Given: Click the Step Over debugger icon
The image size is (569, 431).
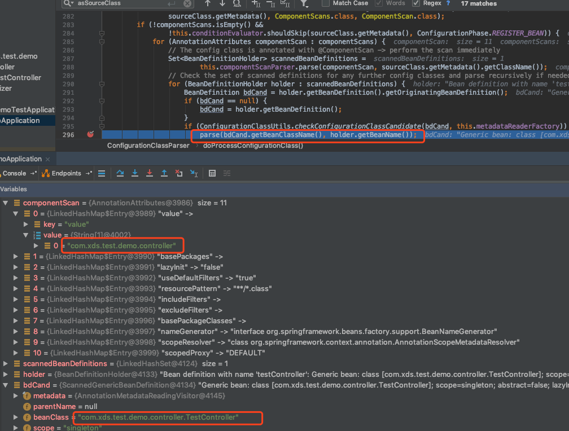Looking at the screenshot, I should click(120, 173).
